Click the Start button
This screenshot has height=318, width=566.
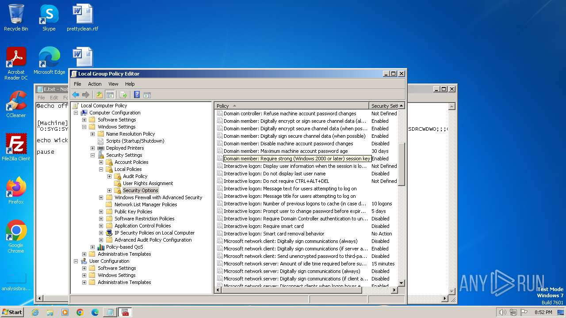pyautogui.click(x=12, y=312)
